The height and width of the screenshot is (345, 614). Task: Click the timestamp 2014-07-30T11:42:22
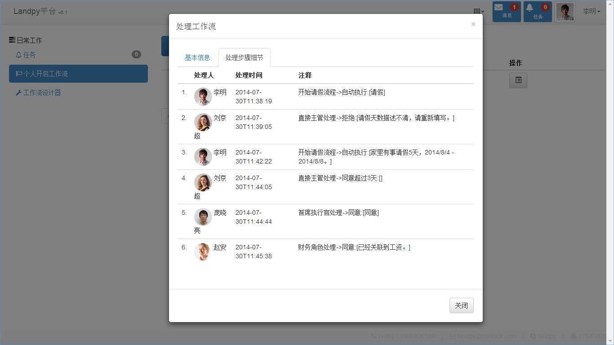pyautogui.click(x=254, y=157)
